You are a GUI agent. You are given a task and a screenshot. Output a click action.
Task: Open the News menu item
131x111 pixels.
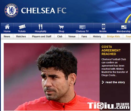point(7,37)
